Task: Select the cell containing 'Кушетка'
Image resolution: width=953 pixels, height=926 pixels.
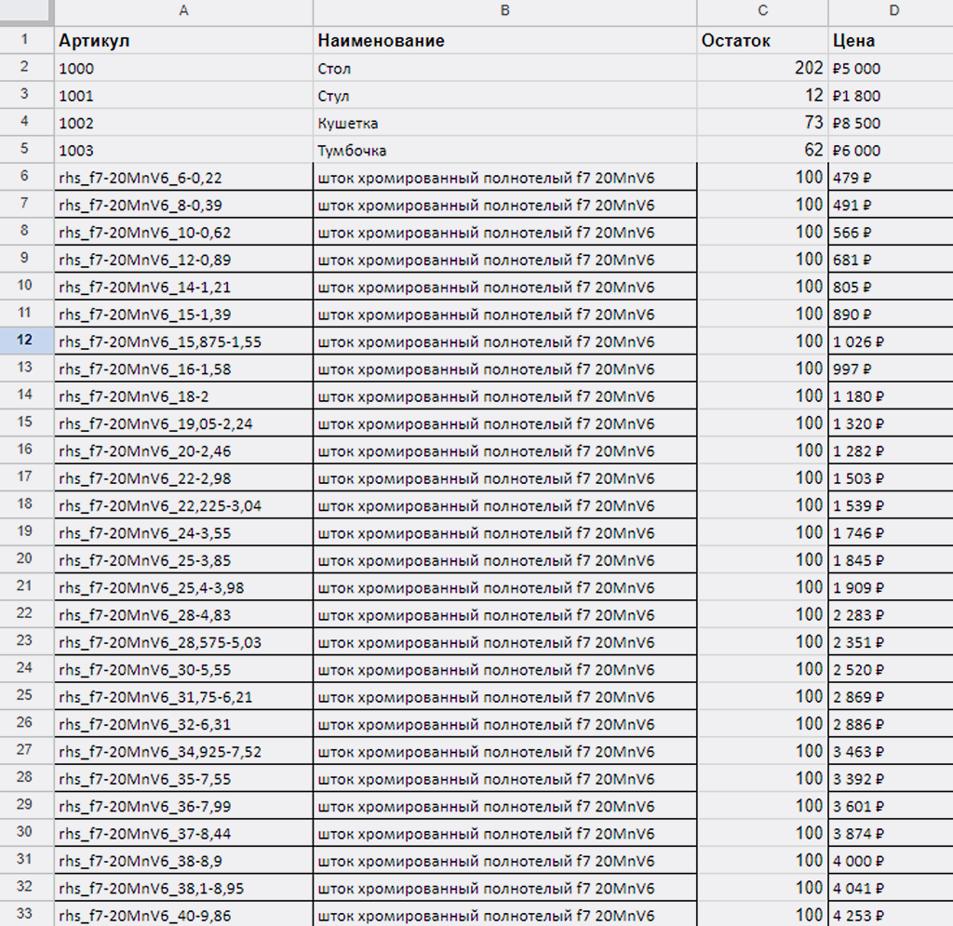Action: click(504, 122)
